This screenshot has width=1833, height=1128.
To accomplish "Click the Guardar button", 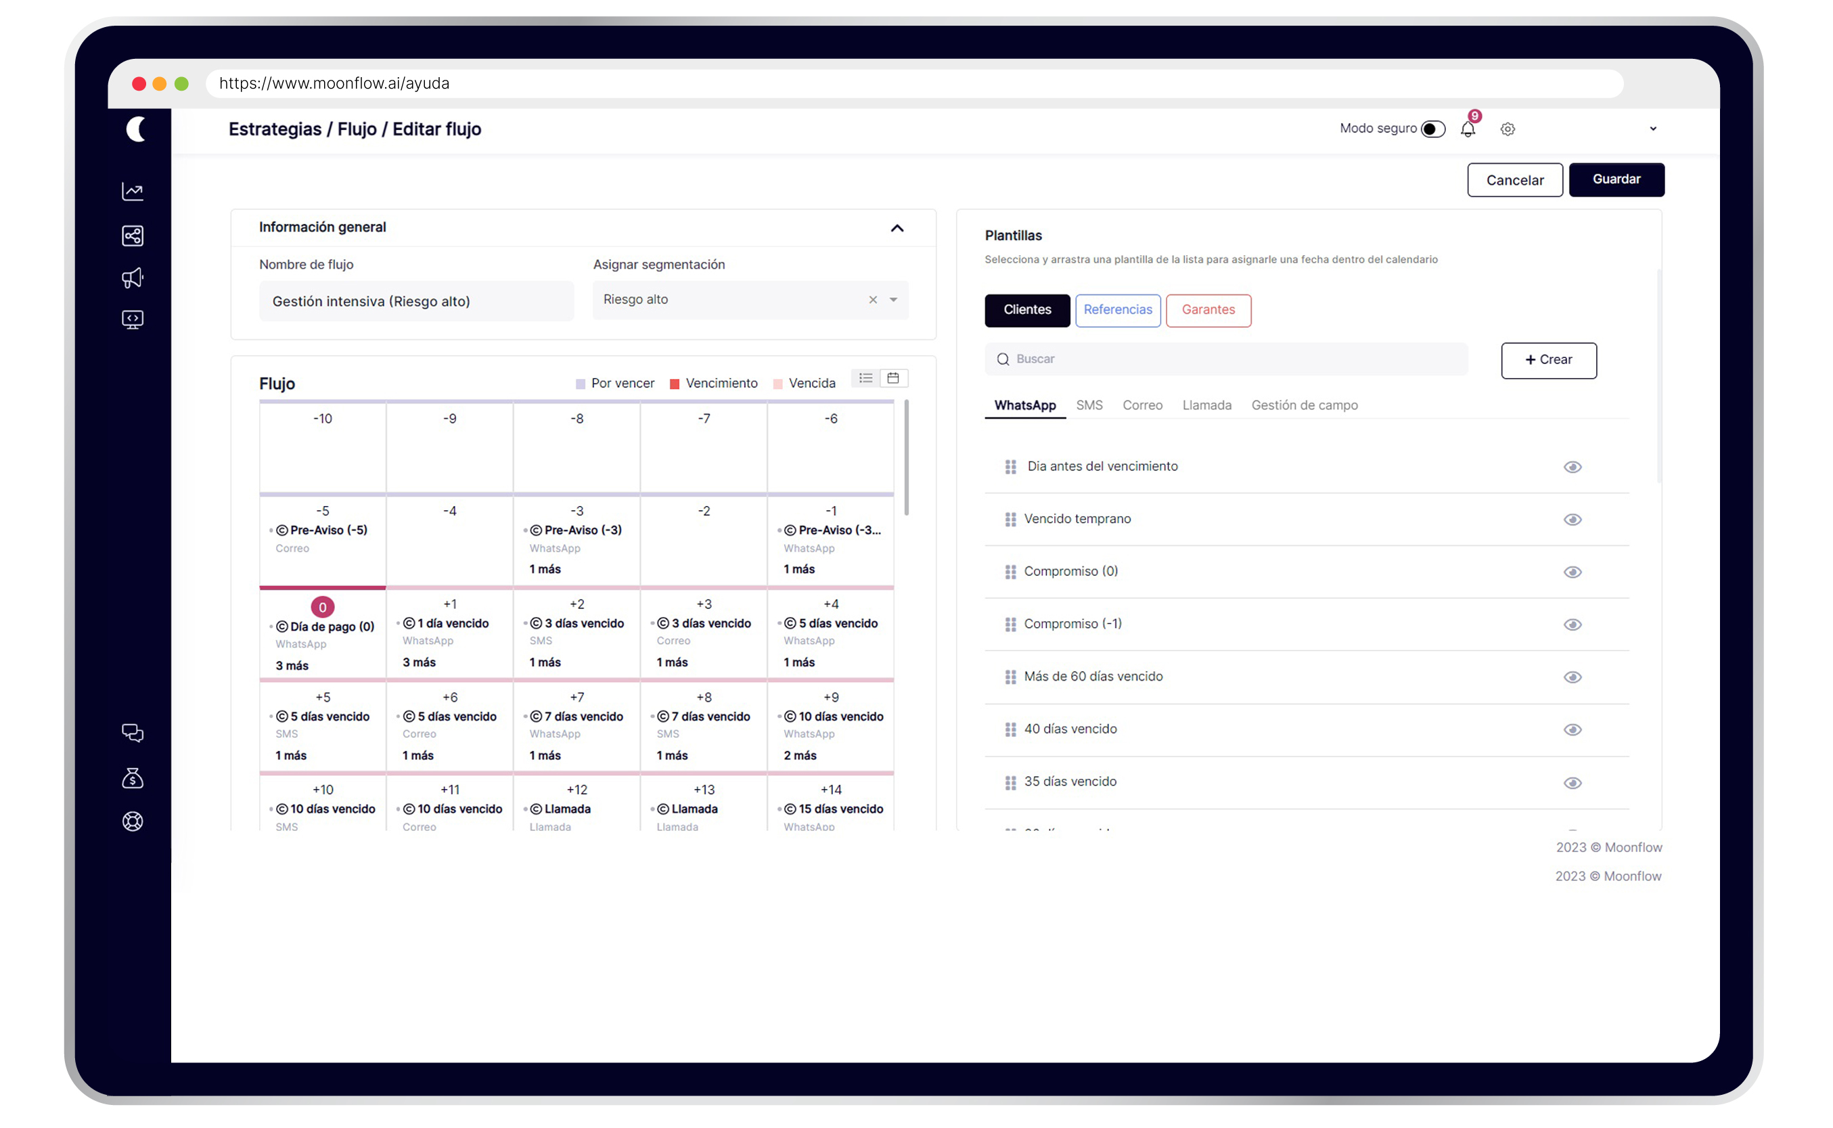I will coord(1616,180).
